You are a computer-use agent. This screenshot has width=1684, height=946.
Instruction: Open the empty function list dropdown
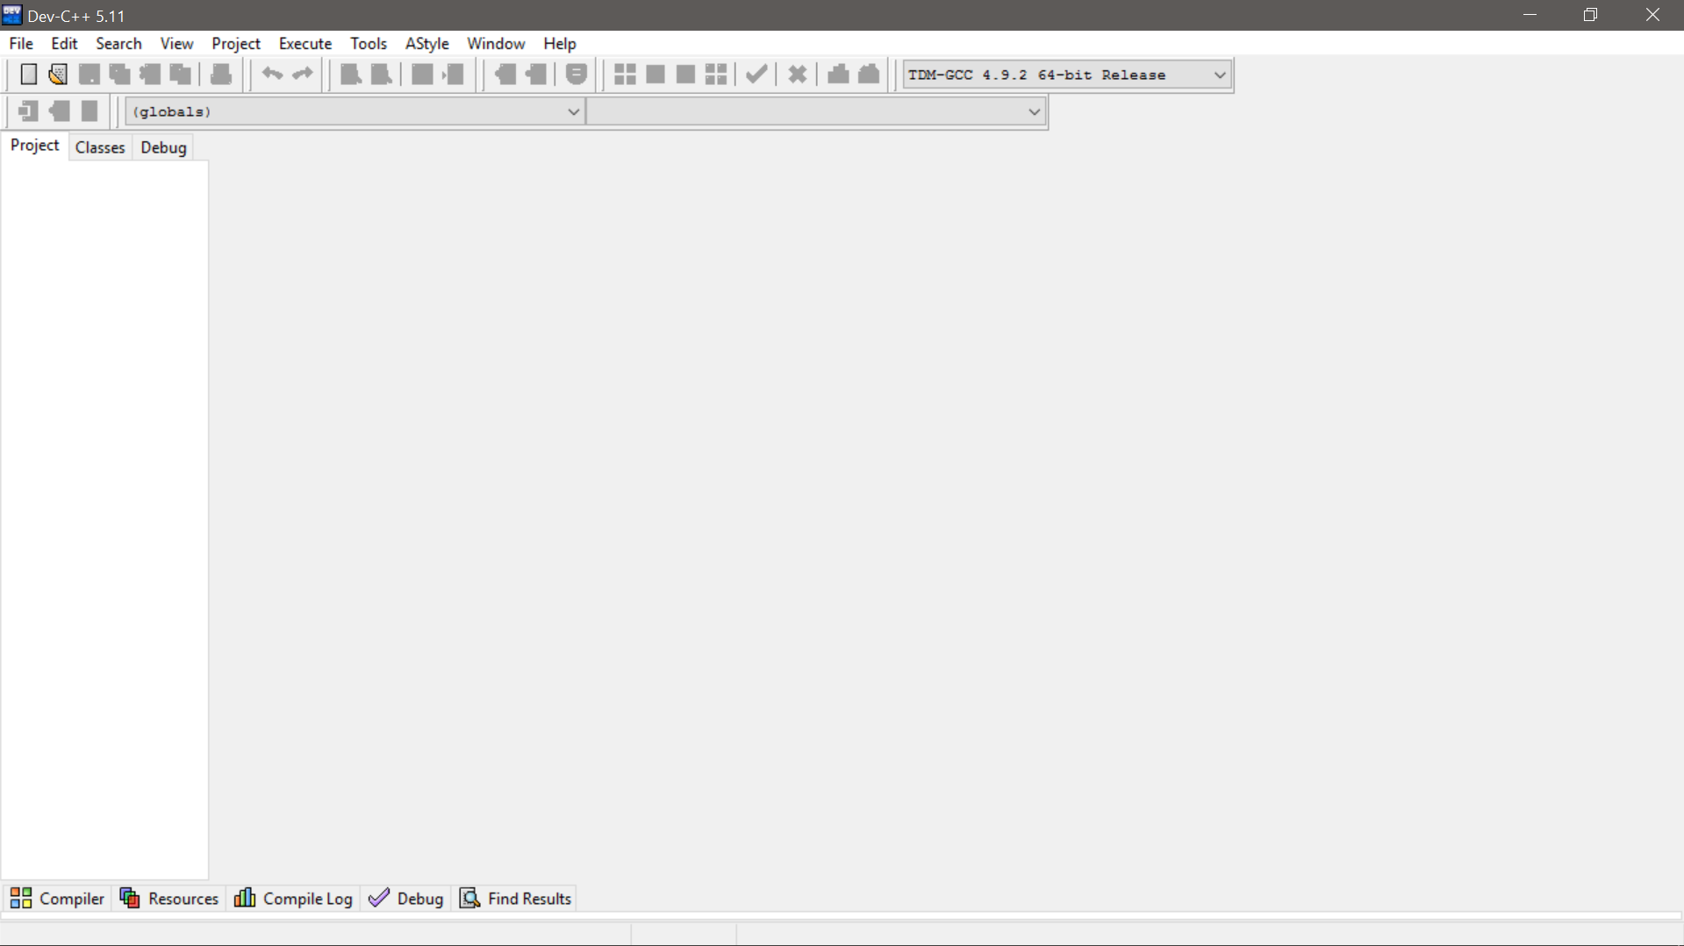[x=816, y=111]
